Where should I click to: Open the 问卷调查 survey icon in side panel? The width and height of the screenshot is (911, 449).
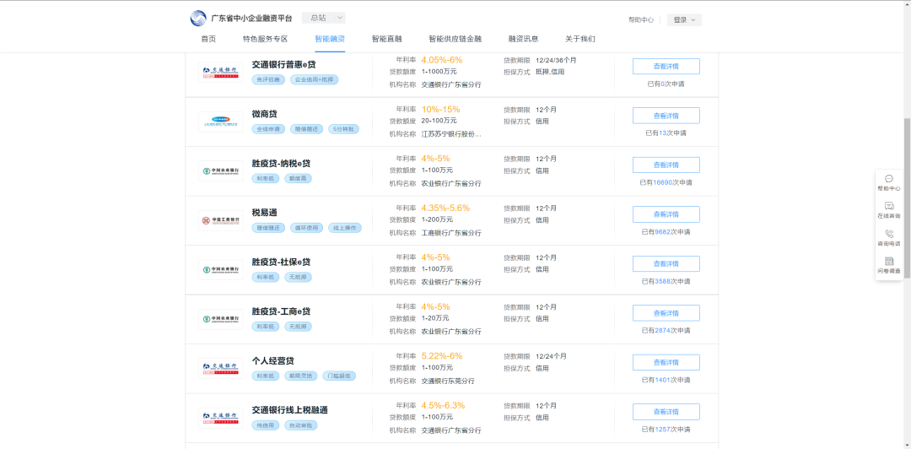(x=889, y=261)
